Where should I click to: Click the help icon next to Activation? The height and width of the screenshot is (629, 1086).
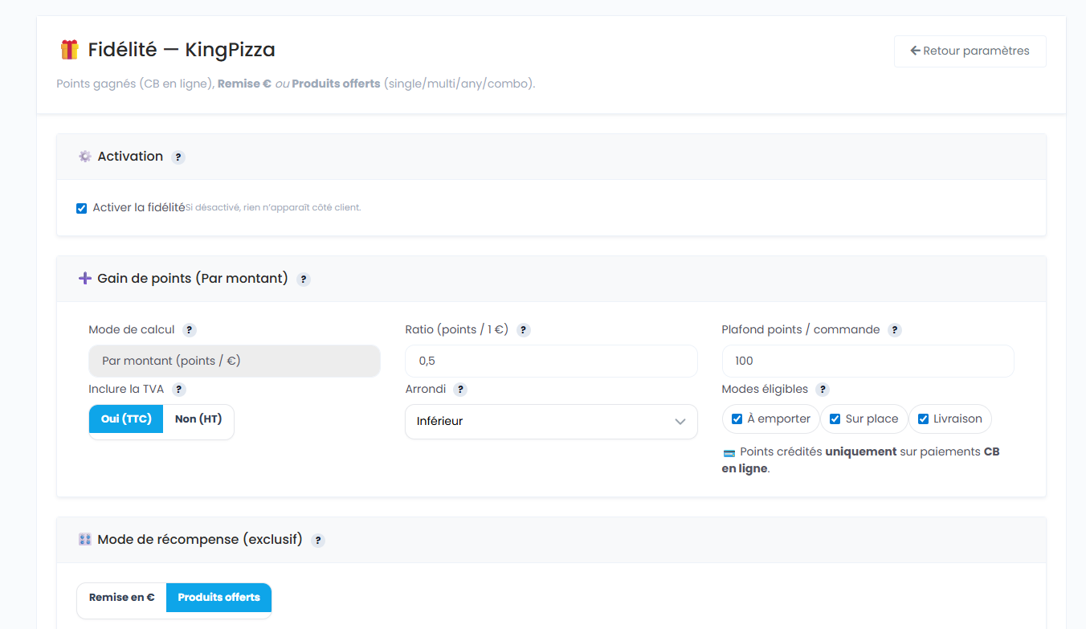coord(178,157)
